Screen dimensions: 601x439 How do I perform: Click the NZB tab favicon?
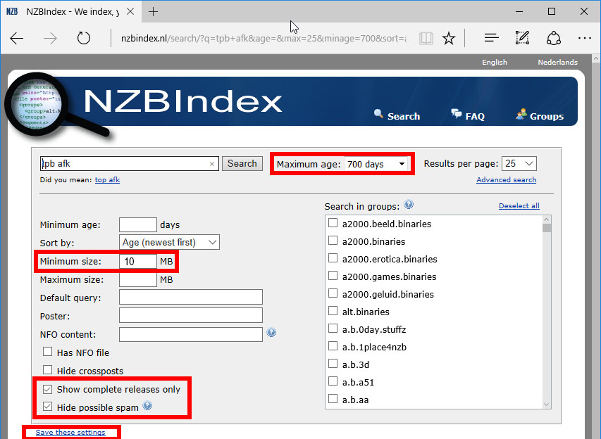point(12,11)
